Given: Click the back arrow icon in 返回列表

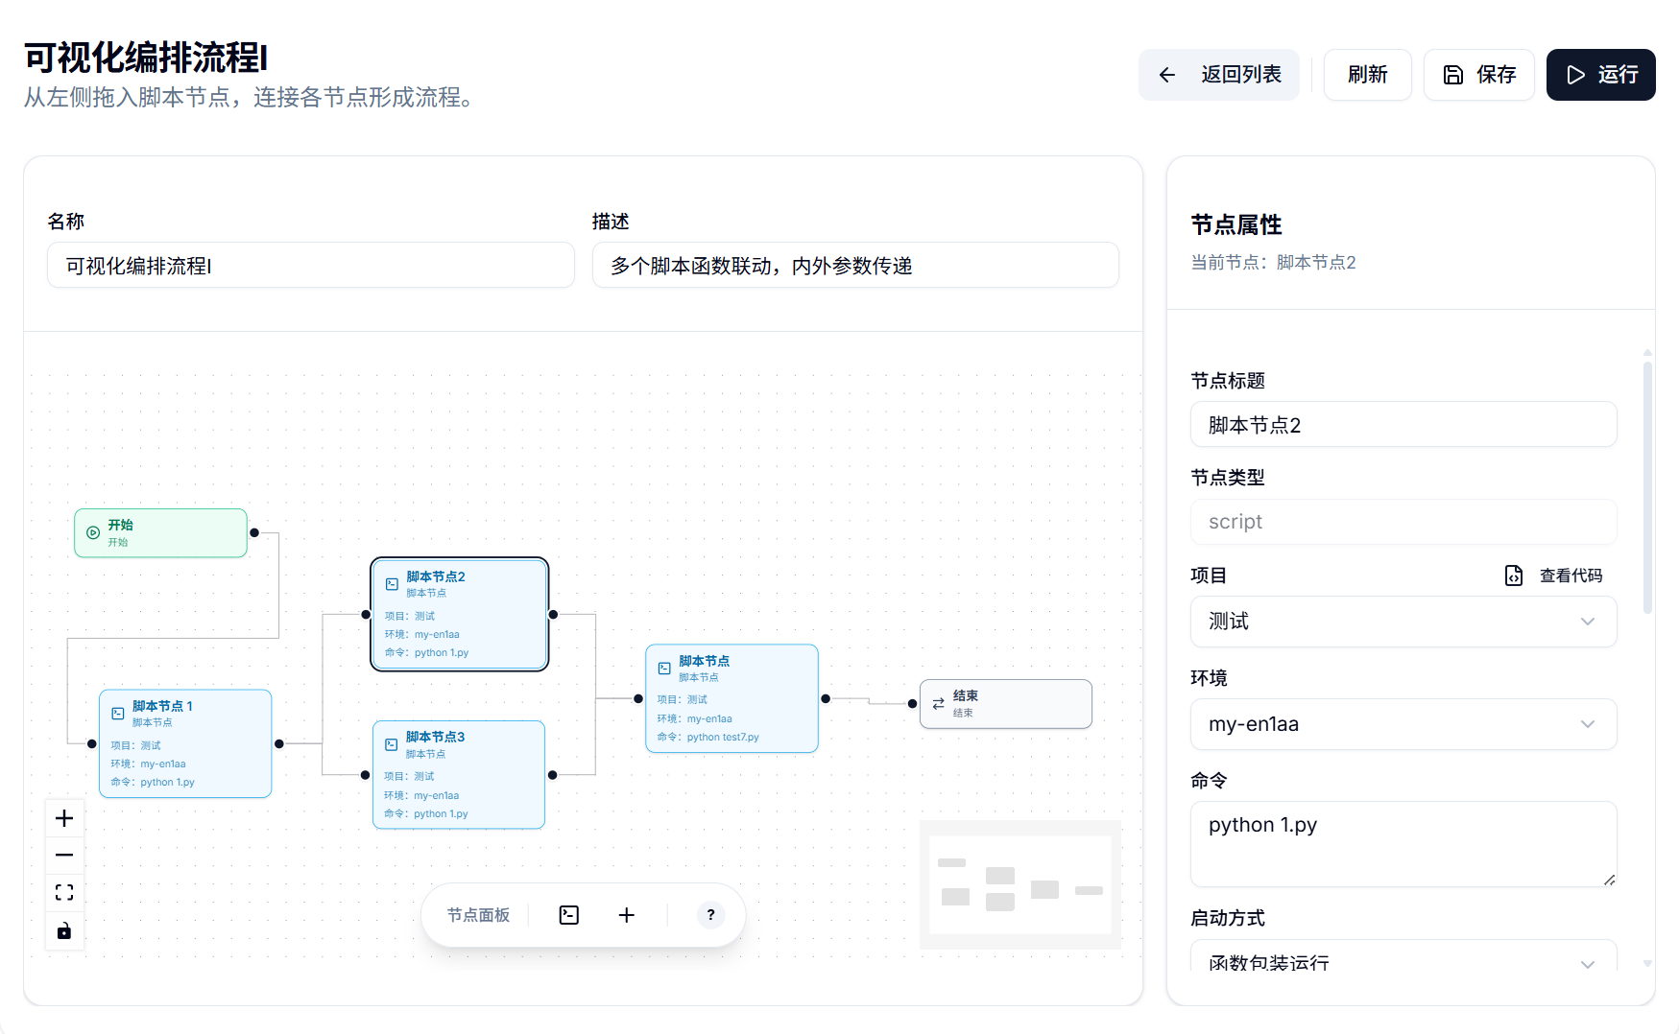Looking at the screenshot, I should point(1166,75).
